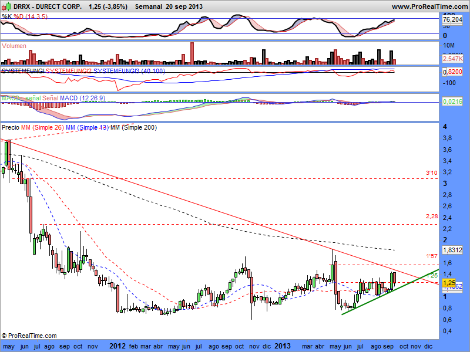Image resolution: width=470 pixels, height=352 pixels.
Task: Click the red 2,28 resistance level label
Action: pos(431,217)
